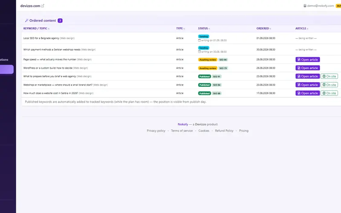Click calendar icon in Local SEO Belgrade row
Image resolution: width=341 pixels, height=213 pixels.
coord(199,40)
